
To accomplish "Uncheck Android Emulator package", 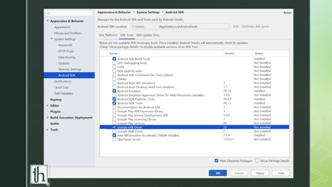I will point(114,91).
